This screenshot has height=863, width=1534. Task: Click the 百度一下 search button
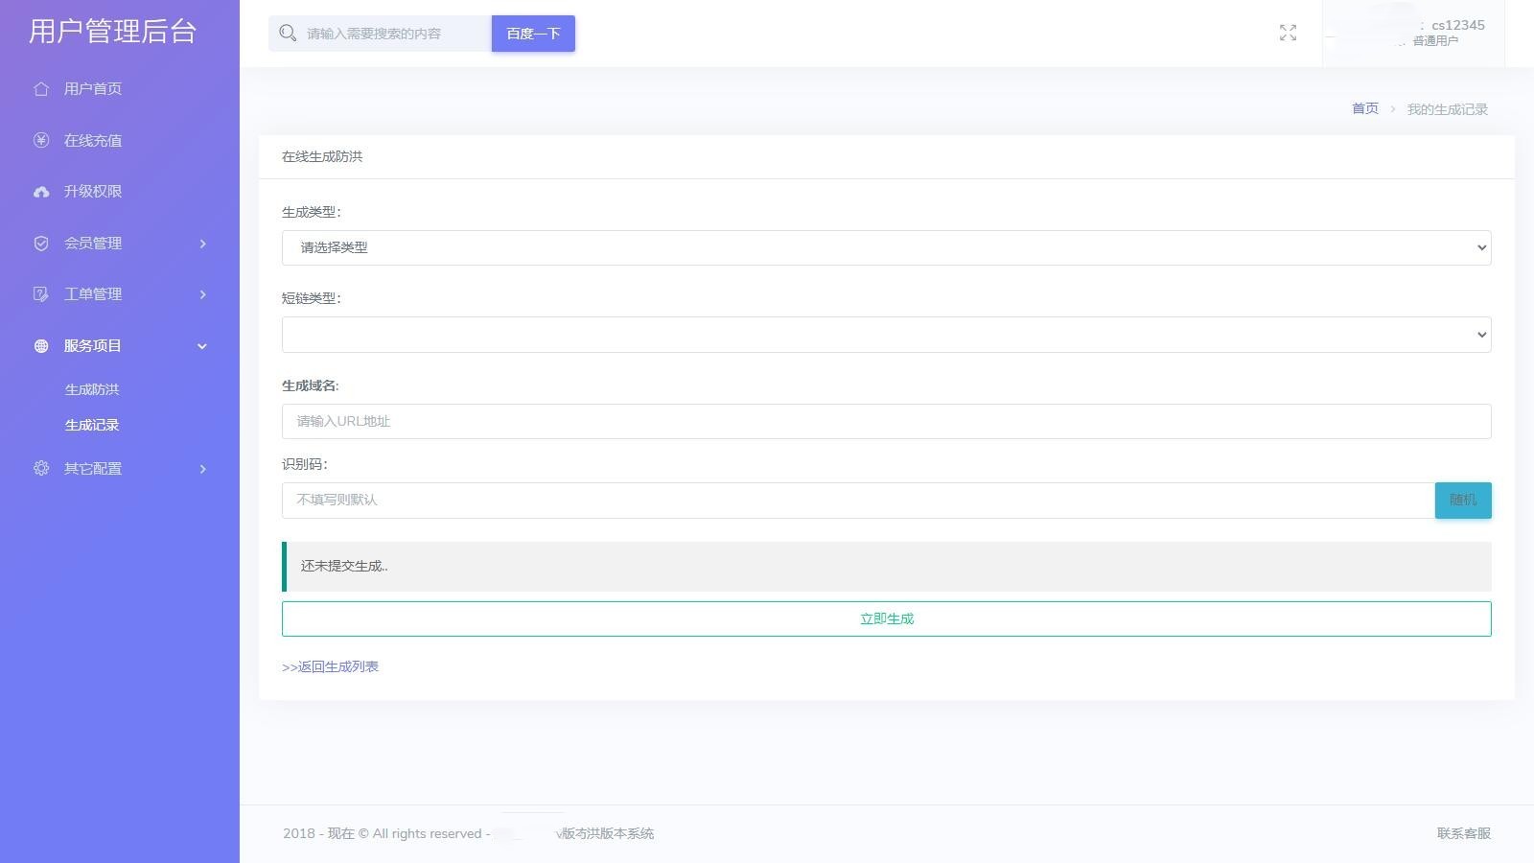[533, 34]
